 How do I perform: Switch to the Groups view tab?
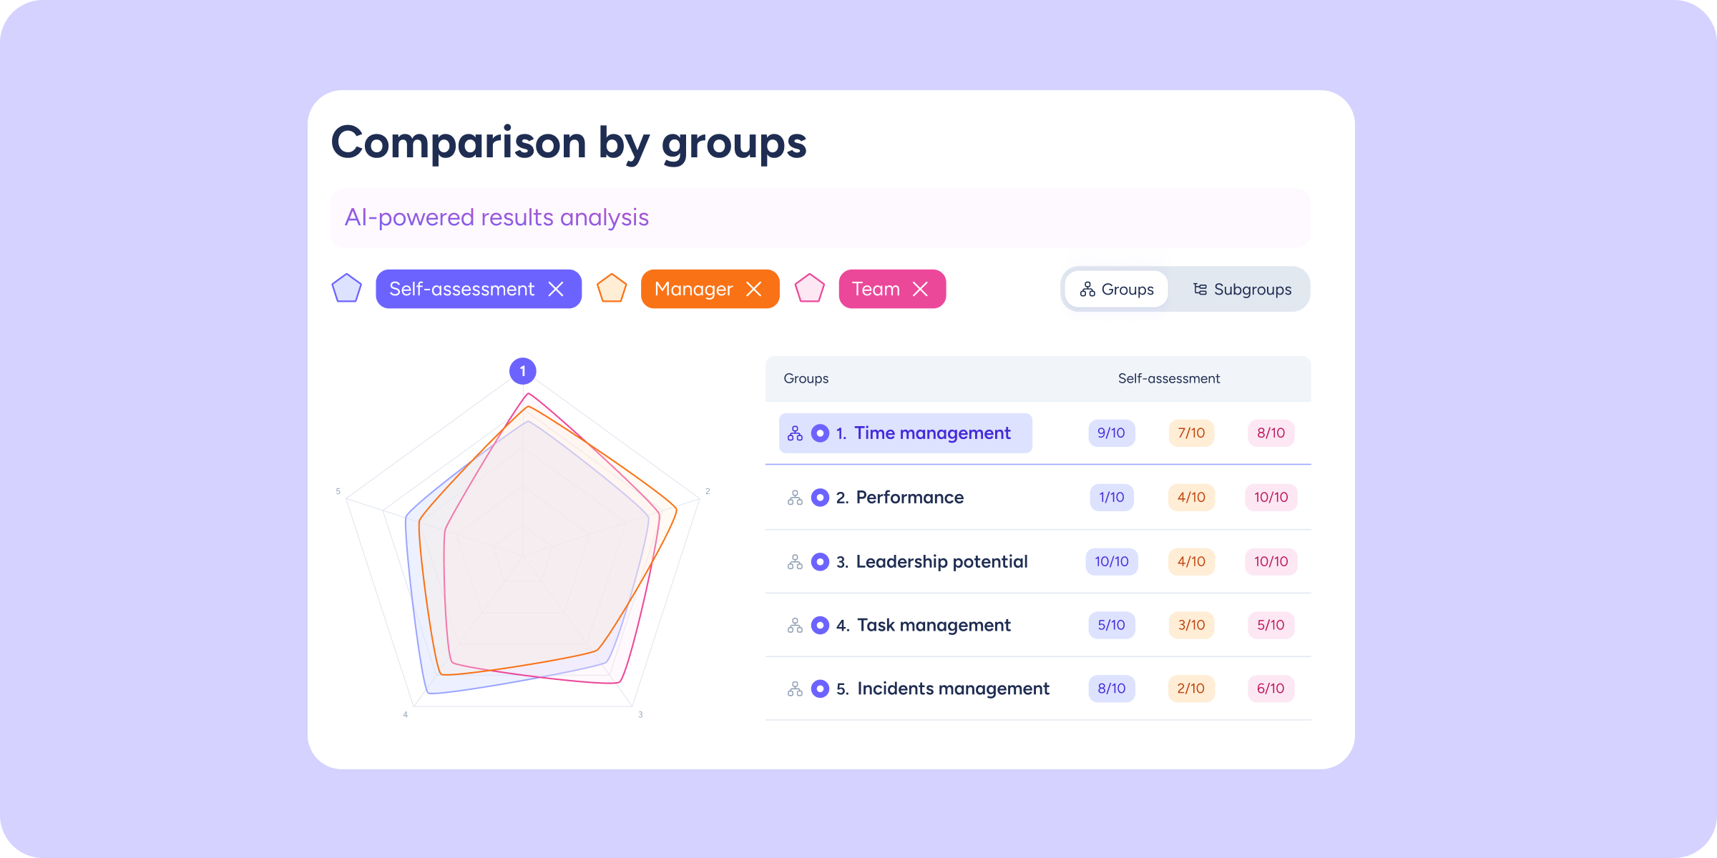pos(1117,290)
